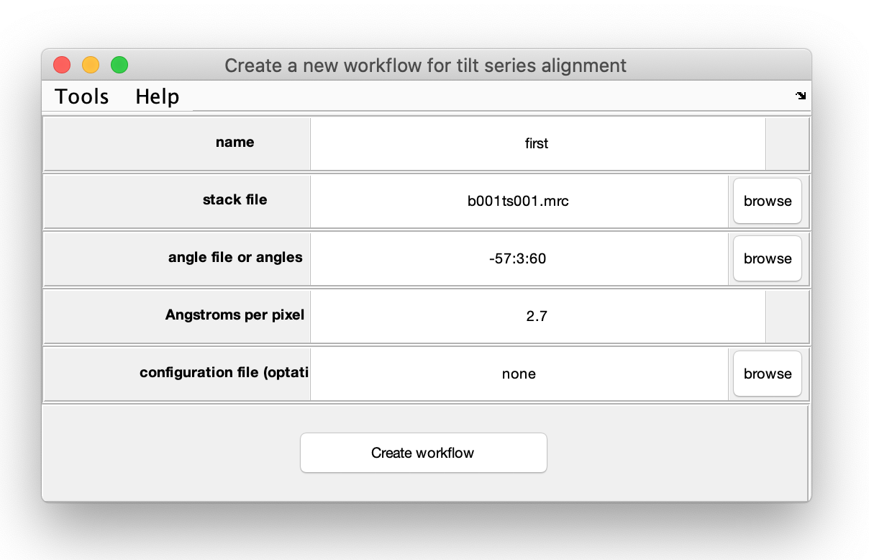The width and height of the screenshot is (869, 560).
Task: Click the 'angle file or angles' label
Action: click(235, 258)
